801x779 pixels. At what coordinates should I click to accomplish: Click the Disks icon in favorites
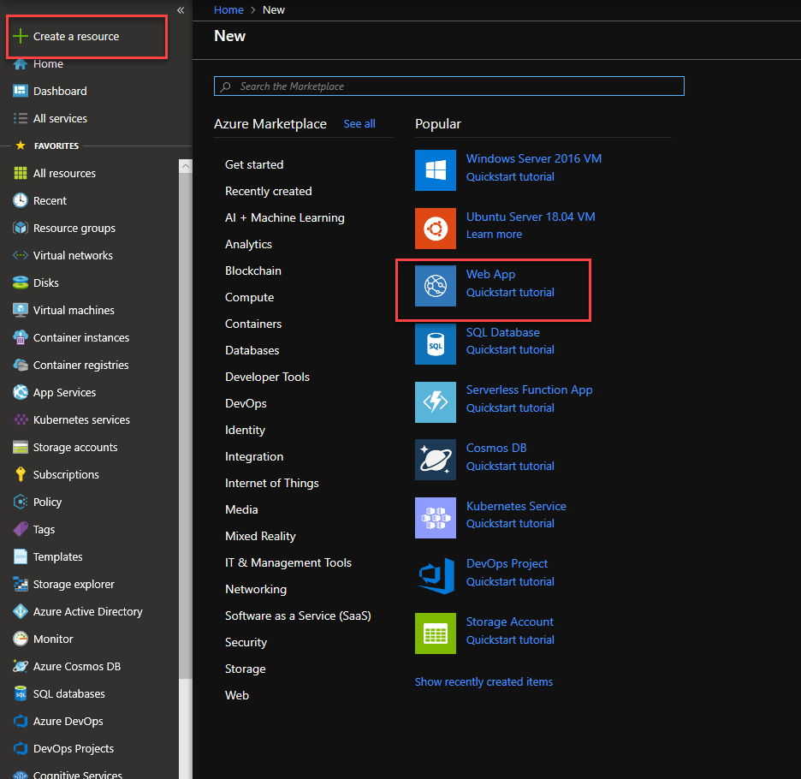(x=21, y=282)
